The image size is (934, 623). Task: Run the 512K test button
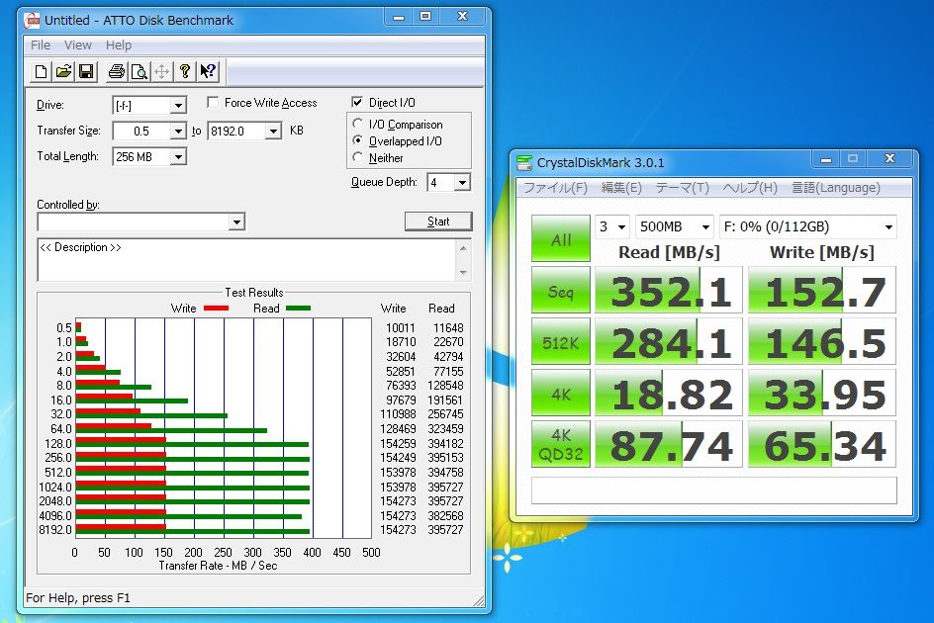[561, 341]
